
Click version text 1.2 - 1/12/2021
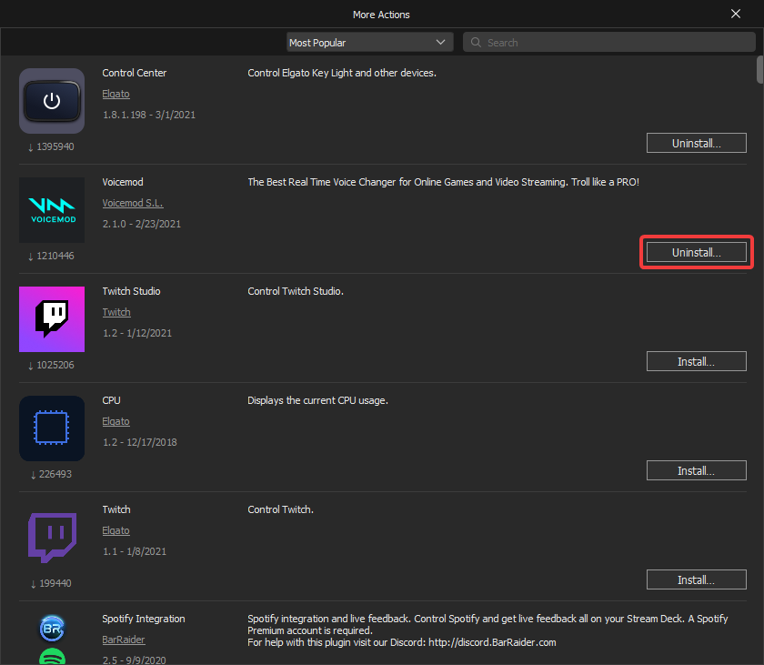[137, 333]
